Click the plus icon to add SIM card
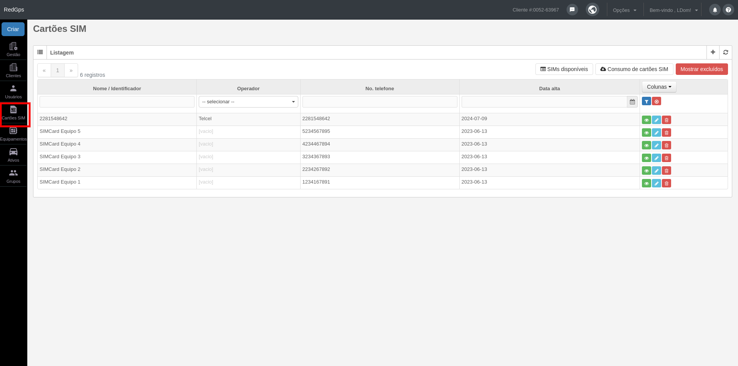The width and height of the screenshot is (738, 366). click(x=713, y=52)
